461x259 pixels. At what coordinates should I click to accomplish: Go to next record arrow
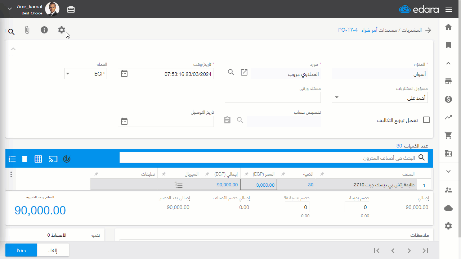(x=409, y=250)
